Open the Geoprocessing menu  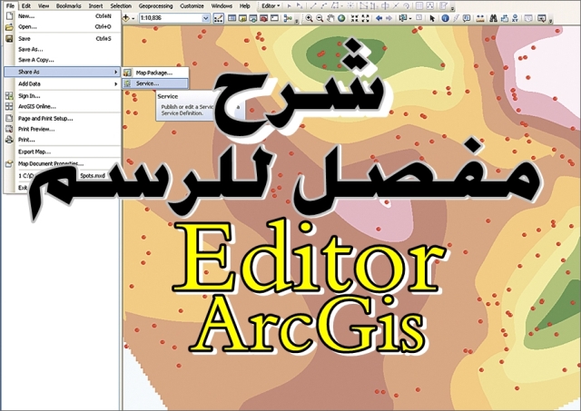pos(155,6)
